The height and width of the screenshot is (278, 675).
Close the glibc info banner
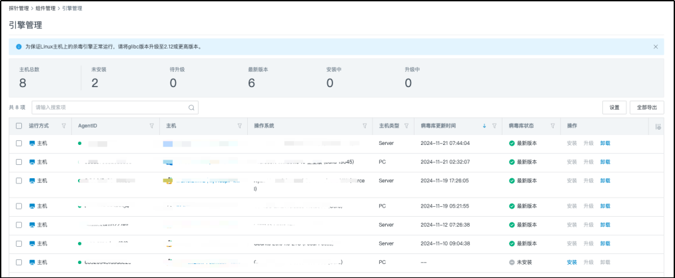click(656, 47)
